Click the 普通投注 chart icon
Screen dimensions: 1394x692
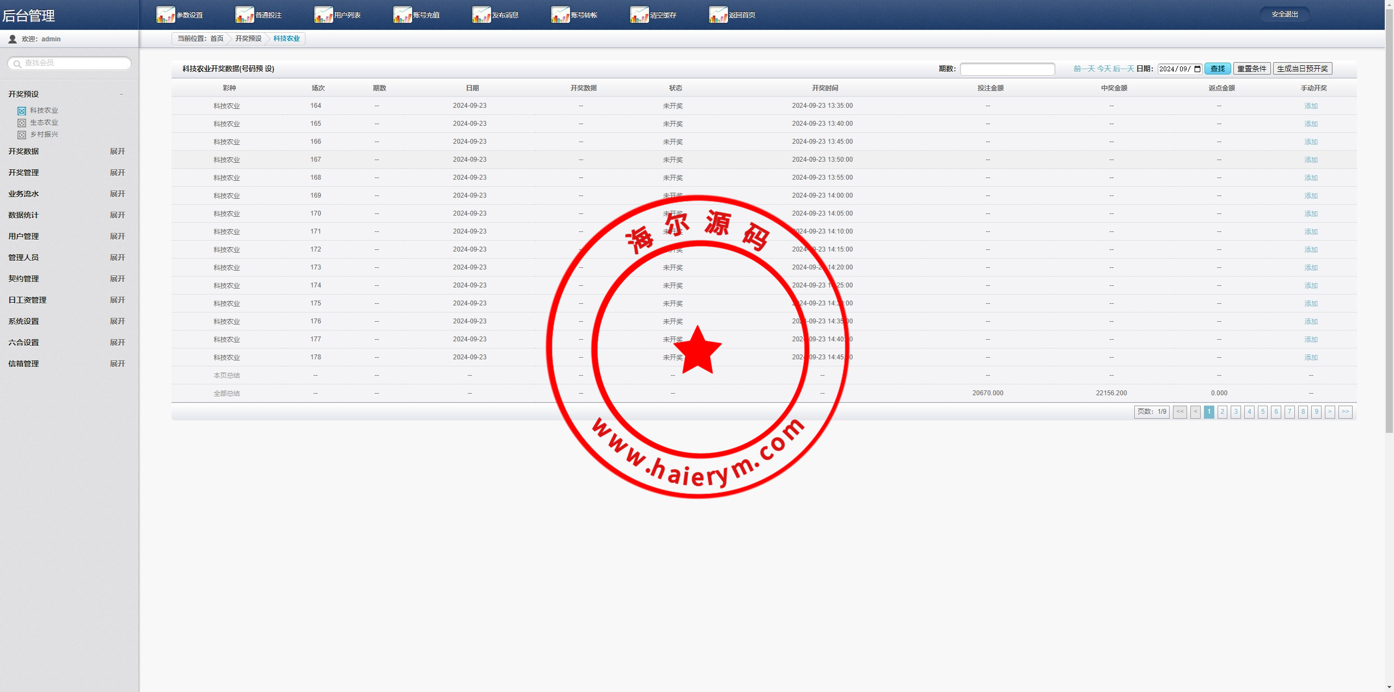pos(244,15)
